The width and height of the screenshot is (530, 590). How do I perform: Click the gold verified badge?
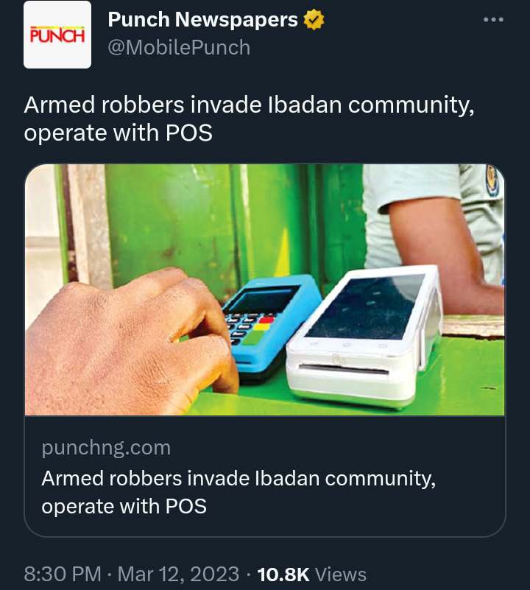click(x=314, y=20)
